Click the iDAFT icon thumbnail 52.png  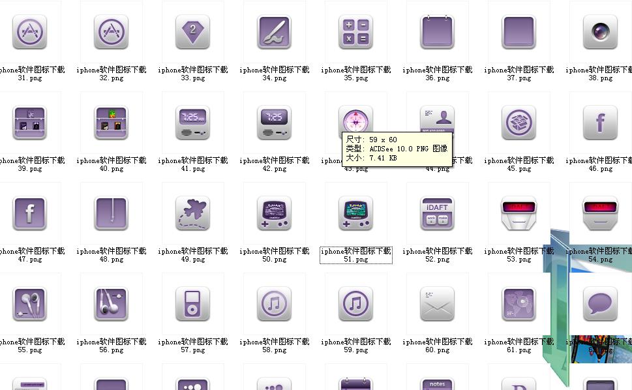438,213
